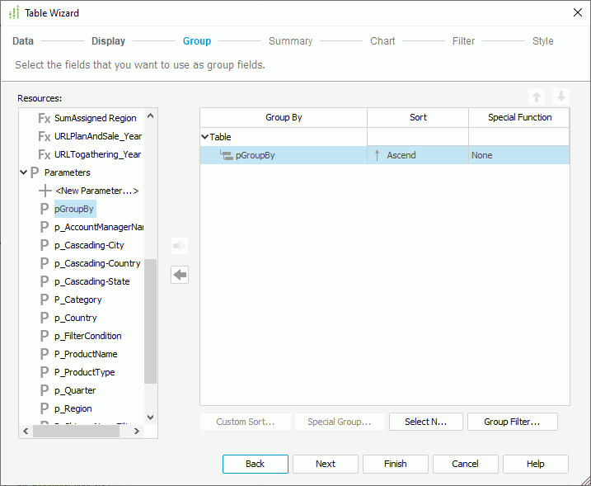Select p_FilterCondition parameter
This screenshot has height=486, width=591.
pos(88,336)
